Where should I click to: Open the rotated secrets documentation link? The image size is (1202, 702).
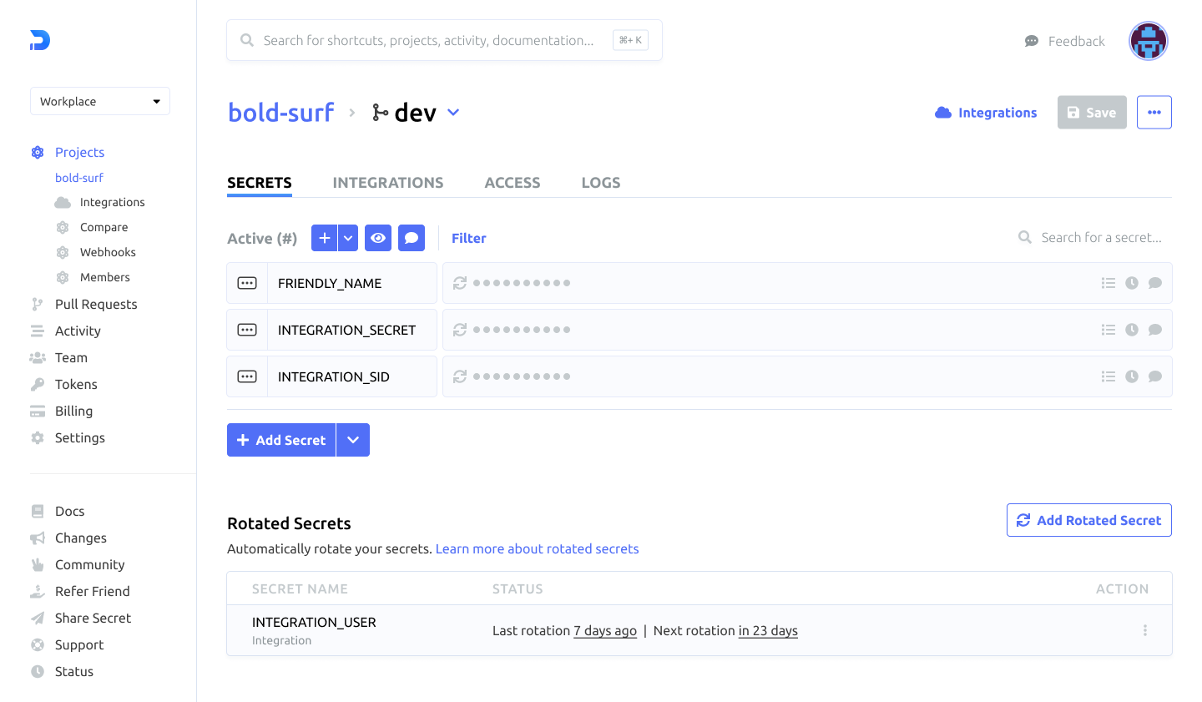click(x=537, y=548)
